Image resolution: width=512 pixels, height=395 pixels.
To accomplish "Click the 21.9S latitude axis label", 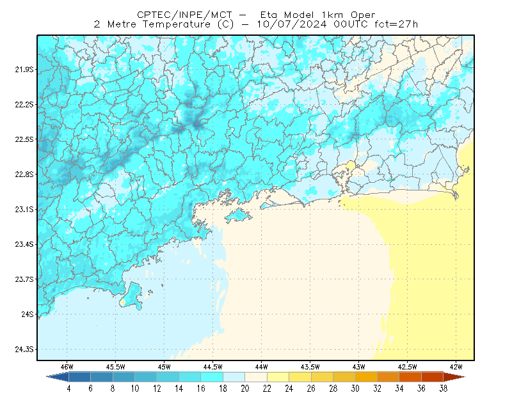I will [24, 70].
